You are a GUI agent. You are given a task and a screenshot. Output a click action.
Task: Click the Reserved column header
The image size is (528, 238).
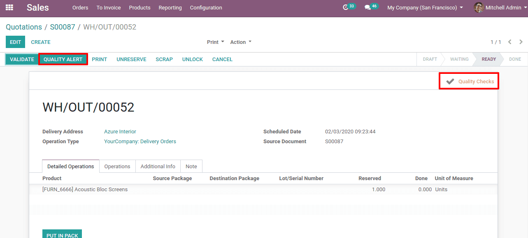370,178
